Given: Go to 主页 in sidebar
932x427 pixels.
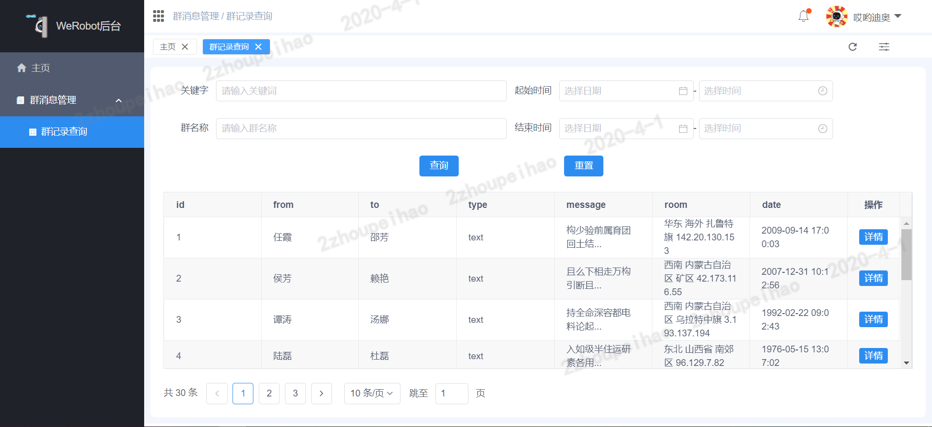Looking at the screenshot, I should [72, 68].
